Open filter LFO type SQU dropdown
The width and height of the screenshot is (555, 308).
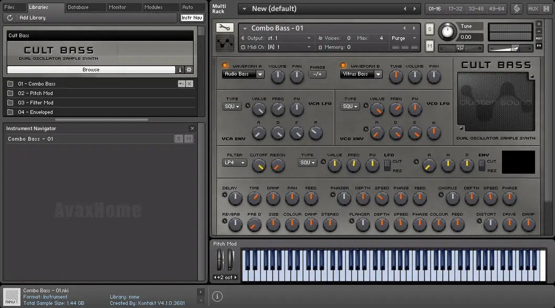pyautogui.click(x=308, y=163)
